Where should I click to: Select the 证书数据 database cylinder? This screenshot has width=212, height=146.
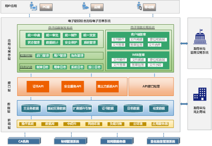click(108, 108)
